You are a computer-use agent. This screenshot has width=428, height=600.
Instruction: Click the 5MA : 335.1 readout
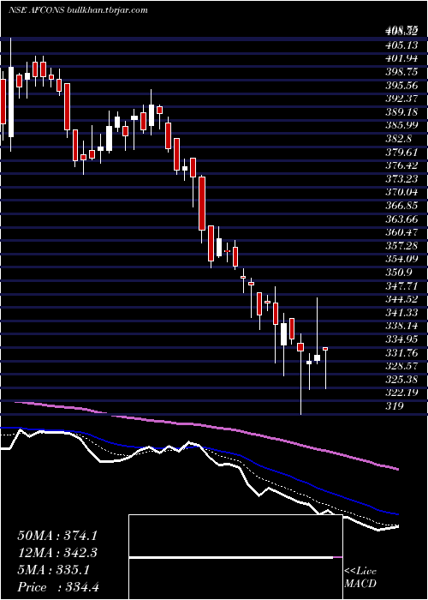53,570
